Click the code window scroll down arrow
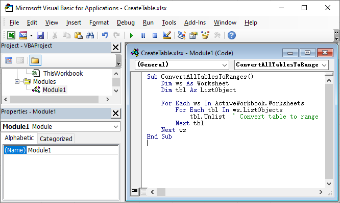This screenshot has width=340, height=203. click(x=329, y=184)
